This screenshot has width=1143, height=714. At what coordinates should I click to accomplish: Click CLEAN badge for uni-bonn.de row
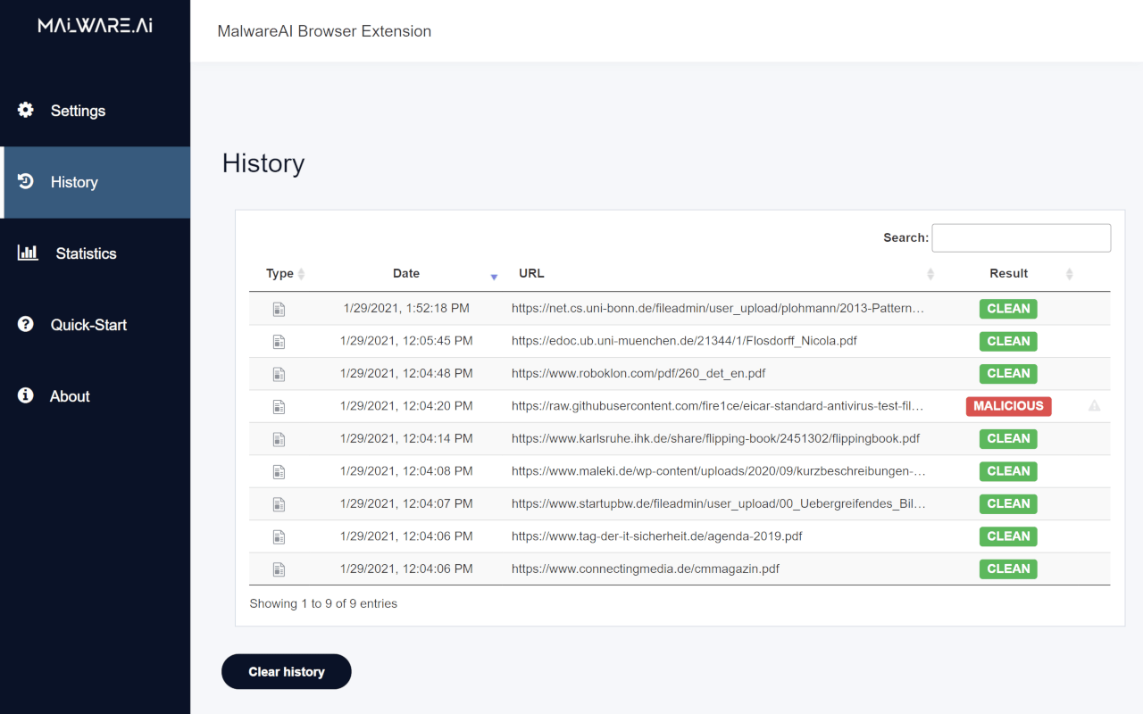click(1008, 309)
